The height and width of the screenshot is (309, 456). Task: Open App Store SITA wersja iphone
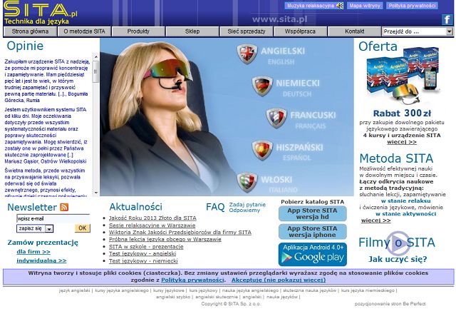coord(313,232)
